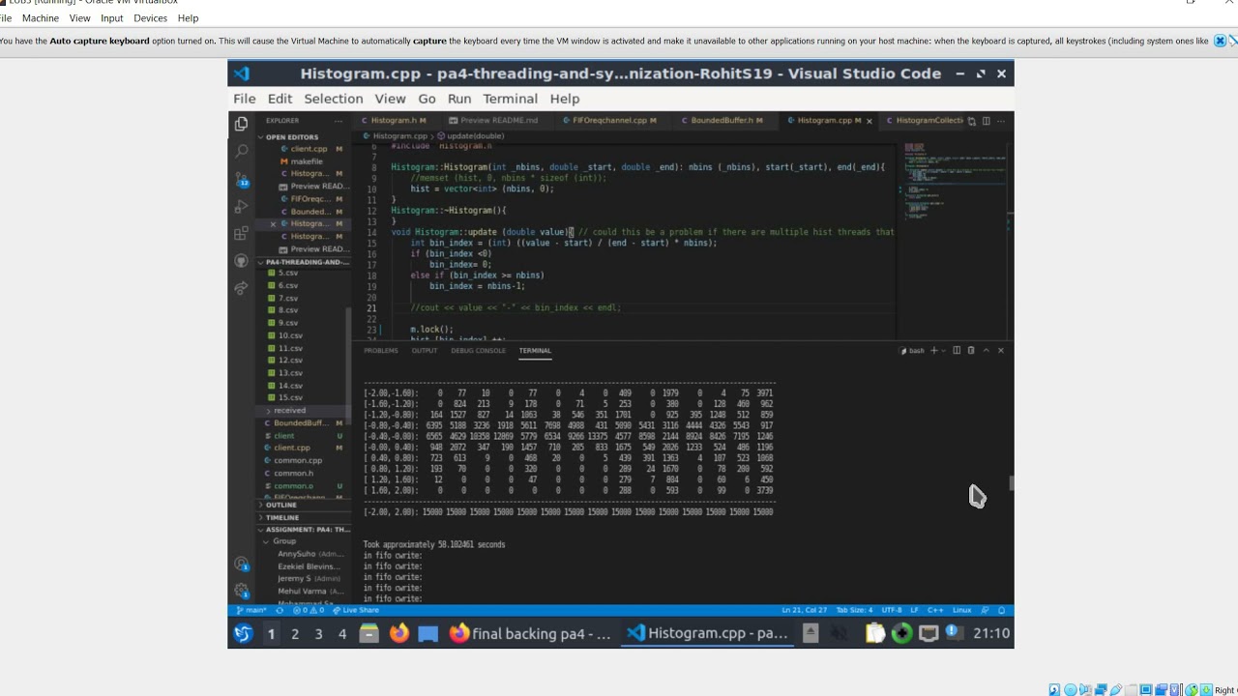Screen dimensions: 1238x696
Task: Select the C++ language mode
Action: tap(935, 610)
